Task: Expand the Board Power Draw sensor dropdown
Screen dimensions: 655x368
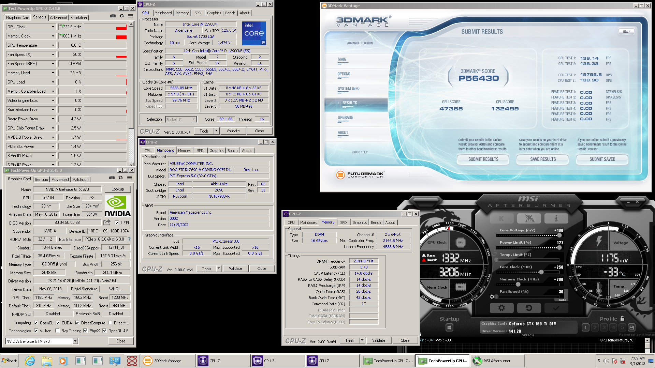Action: click(53, 119)
